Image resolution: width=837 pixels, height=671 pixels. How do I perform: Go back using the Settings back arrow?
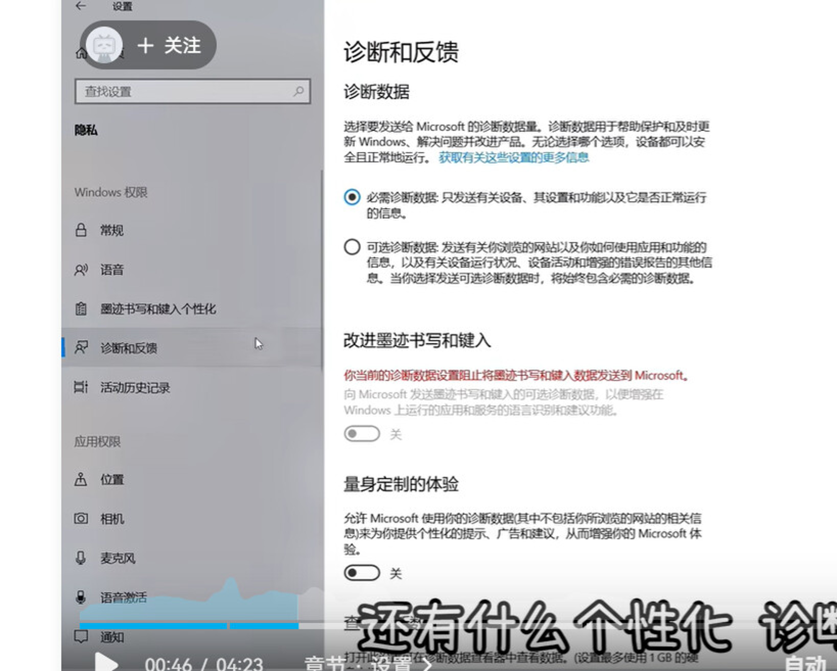[x=81, y=5]
